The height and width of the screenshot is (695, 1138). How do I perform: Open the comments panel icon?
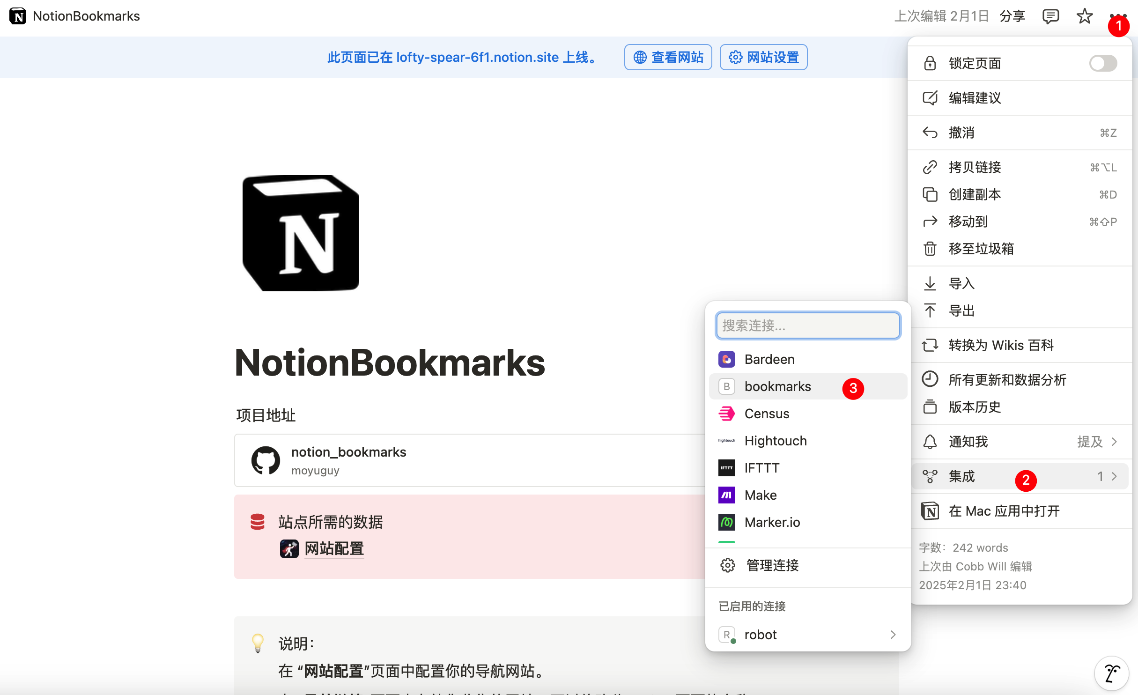[1050, 16]
